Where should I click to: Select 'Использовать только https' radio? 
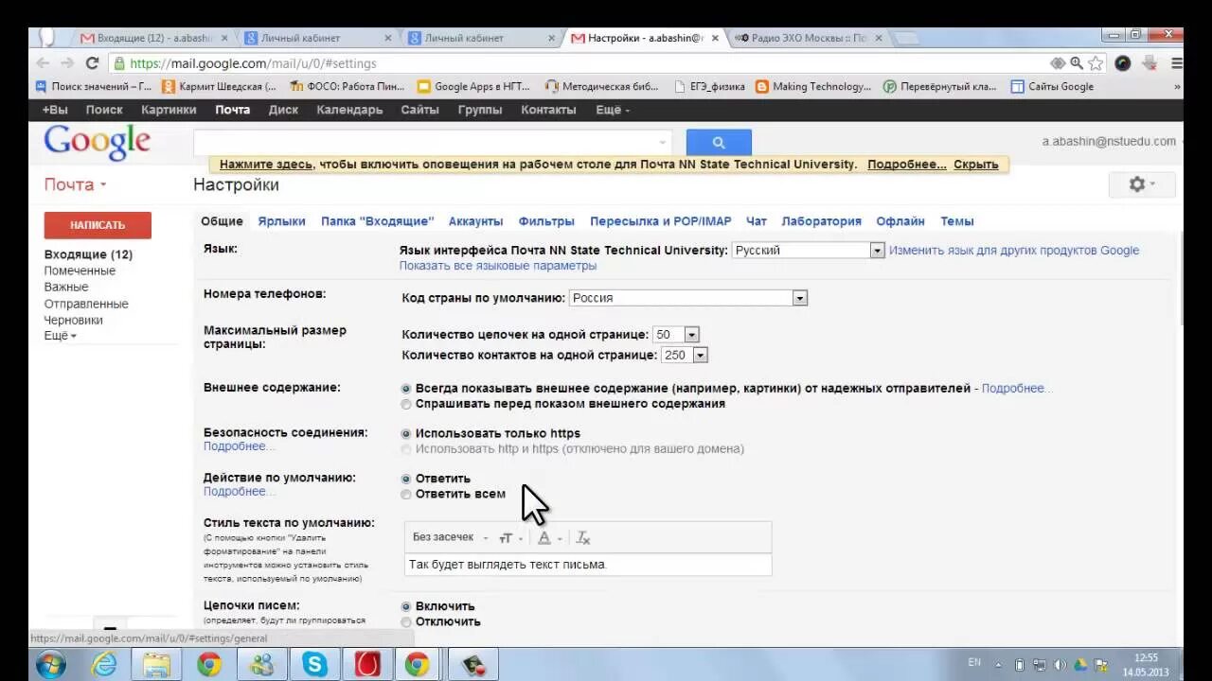406,433
